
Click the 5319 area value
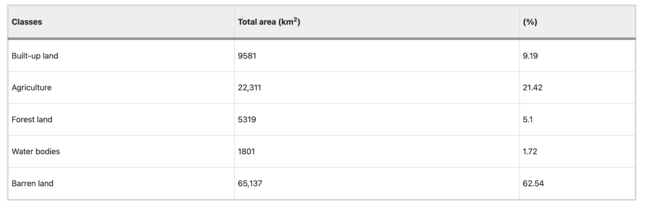coord(247,120)
